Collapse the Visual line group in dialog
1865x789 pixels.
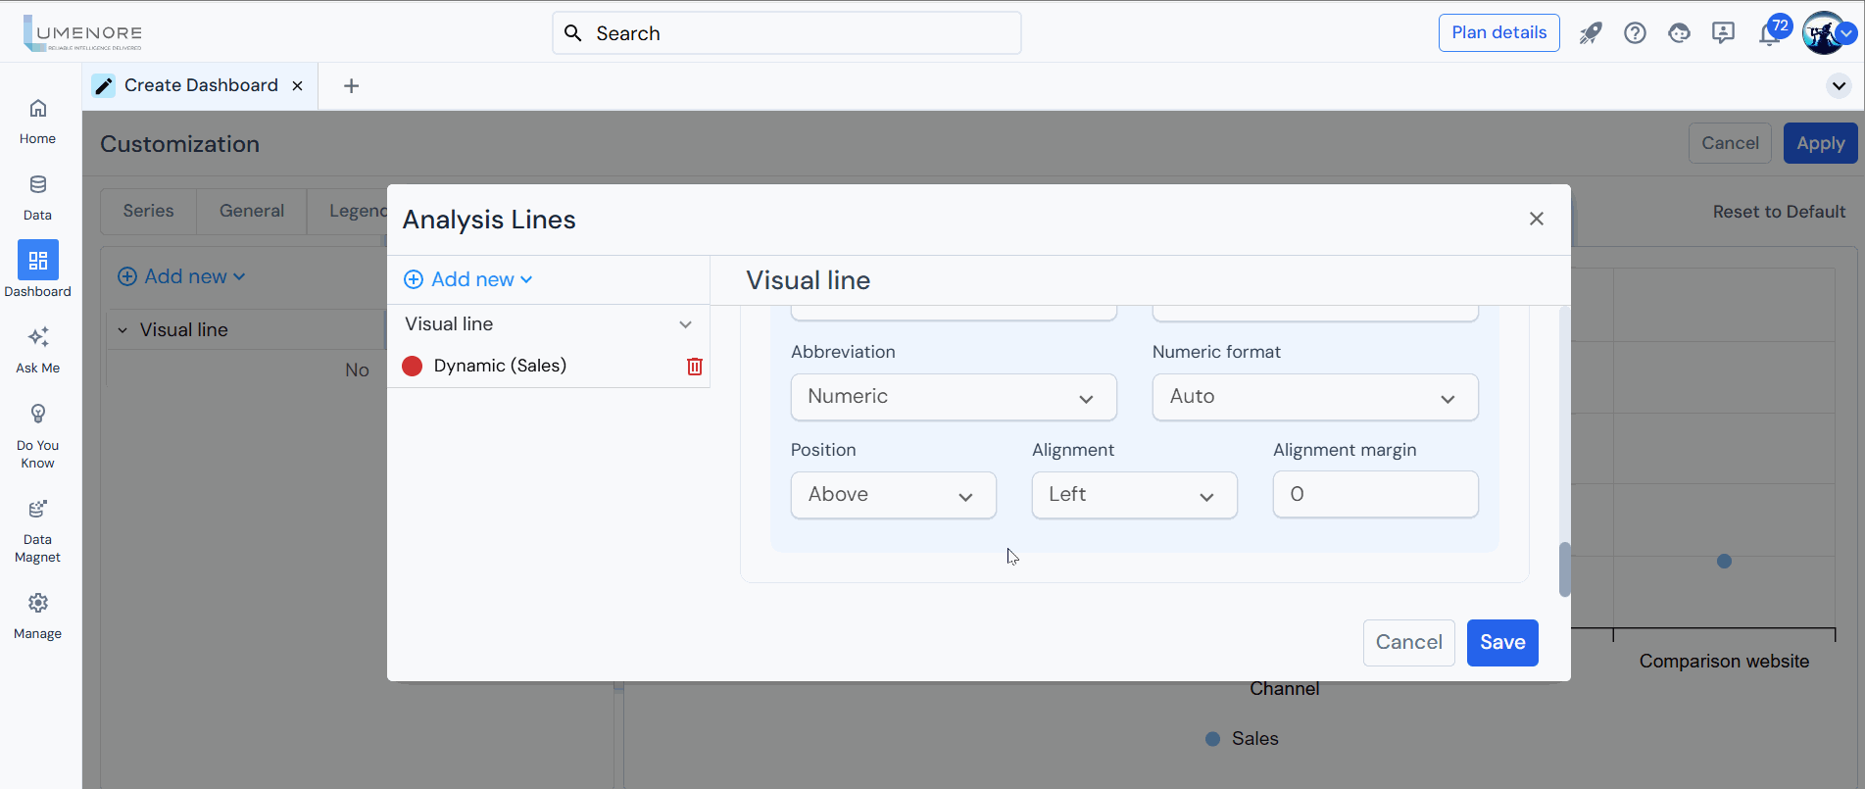coord(685,324)
